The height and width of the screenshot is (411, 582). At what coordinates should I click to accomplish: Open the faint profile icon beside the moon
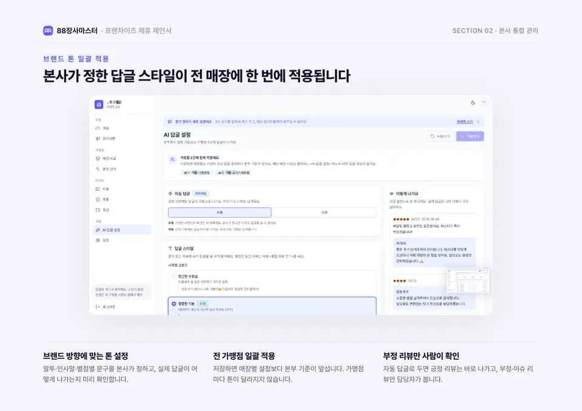(484, 102)
